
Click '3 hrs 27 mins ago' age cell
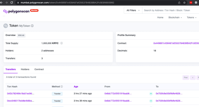tap(83, 94)
